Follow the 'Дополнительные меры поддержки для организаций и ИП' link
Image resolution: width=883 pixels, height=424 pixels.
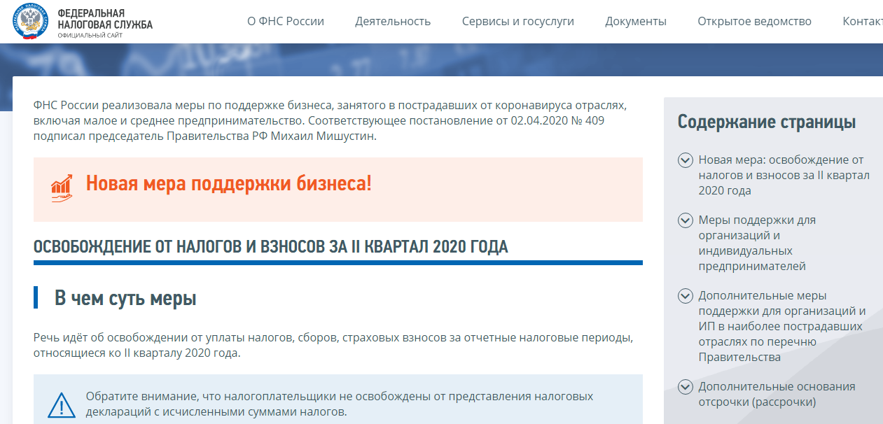click(x=781, y=326)
